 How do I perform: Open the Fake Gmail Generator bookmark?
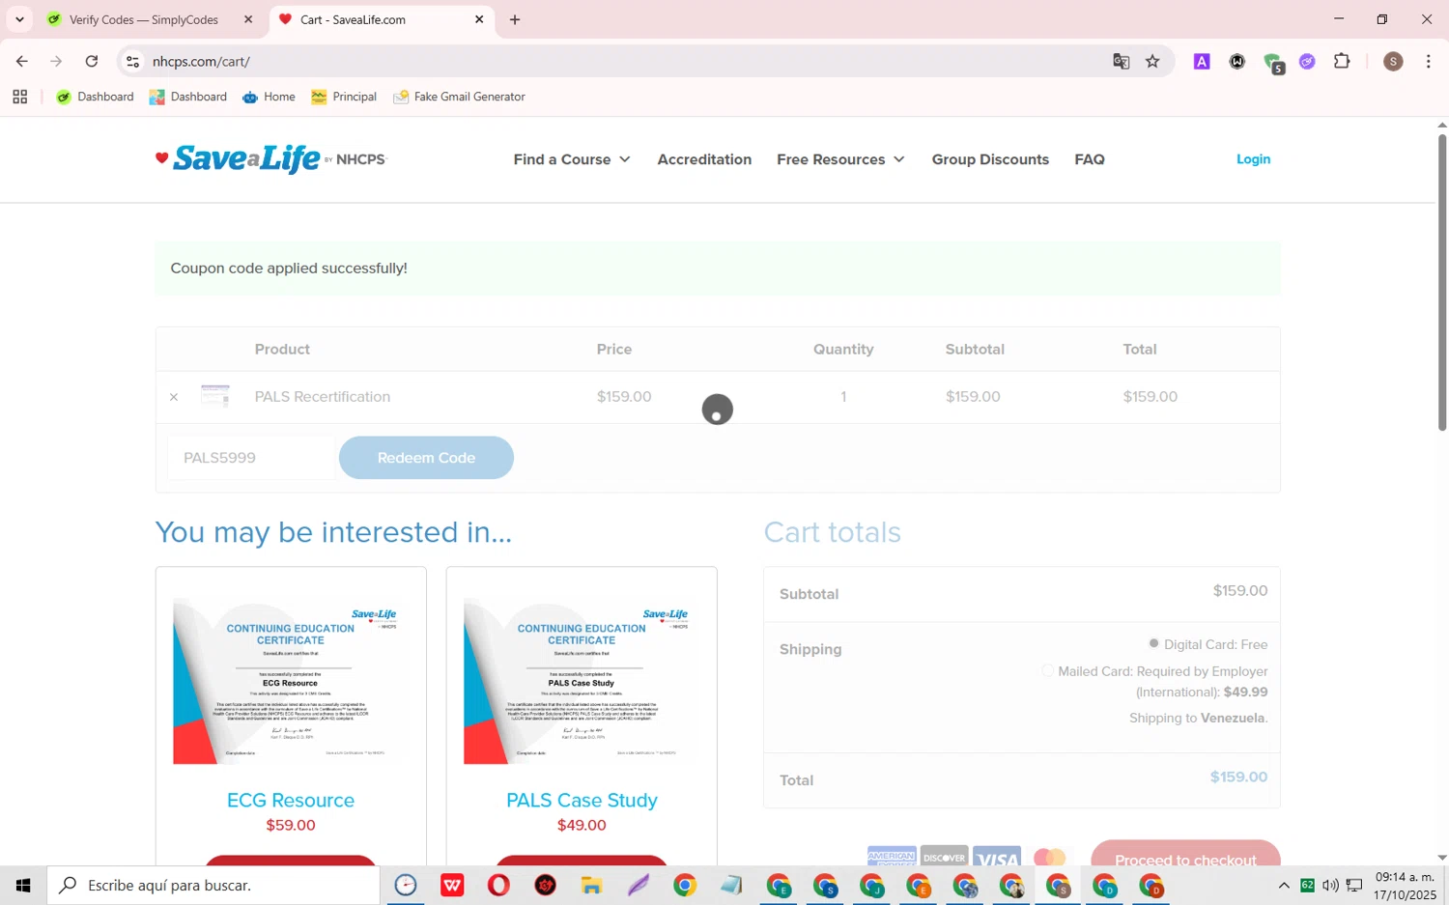(x=459, y=97)
